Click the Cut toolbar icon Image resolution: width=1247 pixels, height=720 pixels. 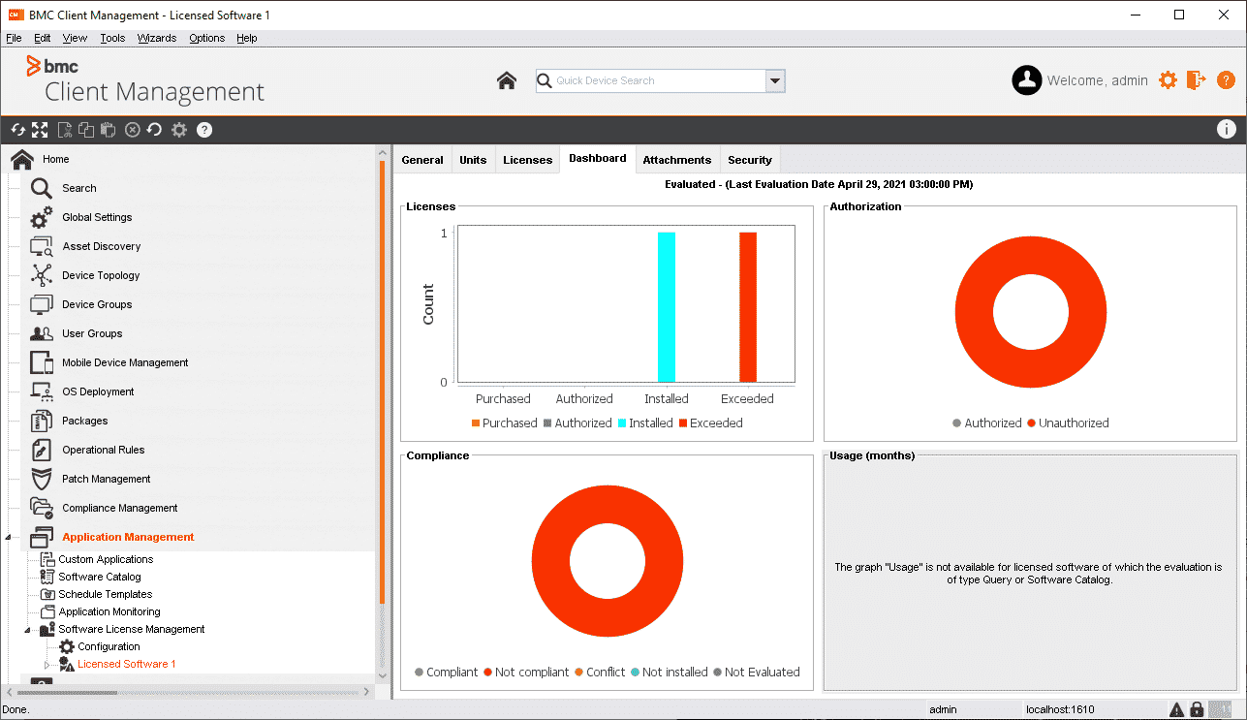coord(65,130)
